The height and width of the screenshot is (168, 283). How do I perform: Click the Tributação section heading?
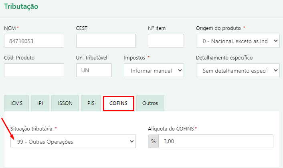[x=21, y=7]
